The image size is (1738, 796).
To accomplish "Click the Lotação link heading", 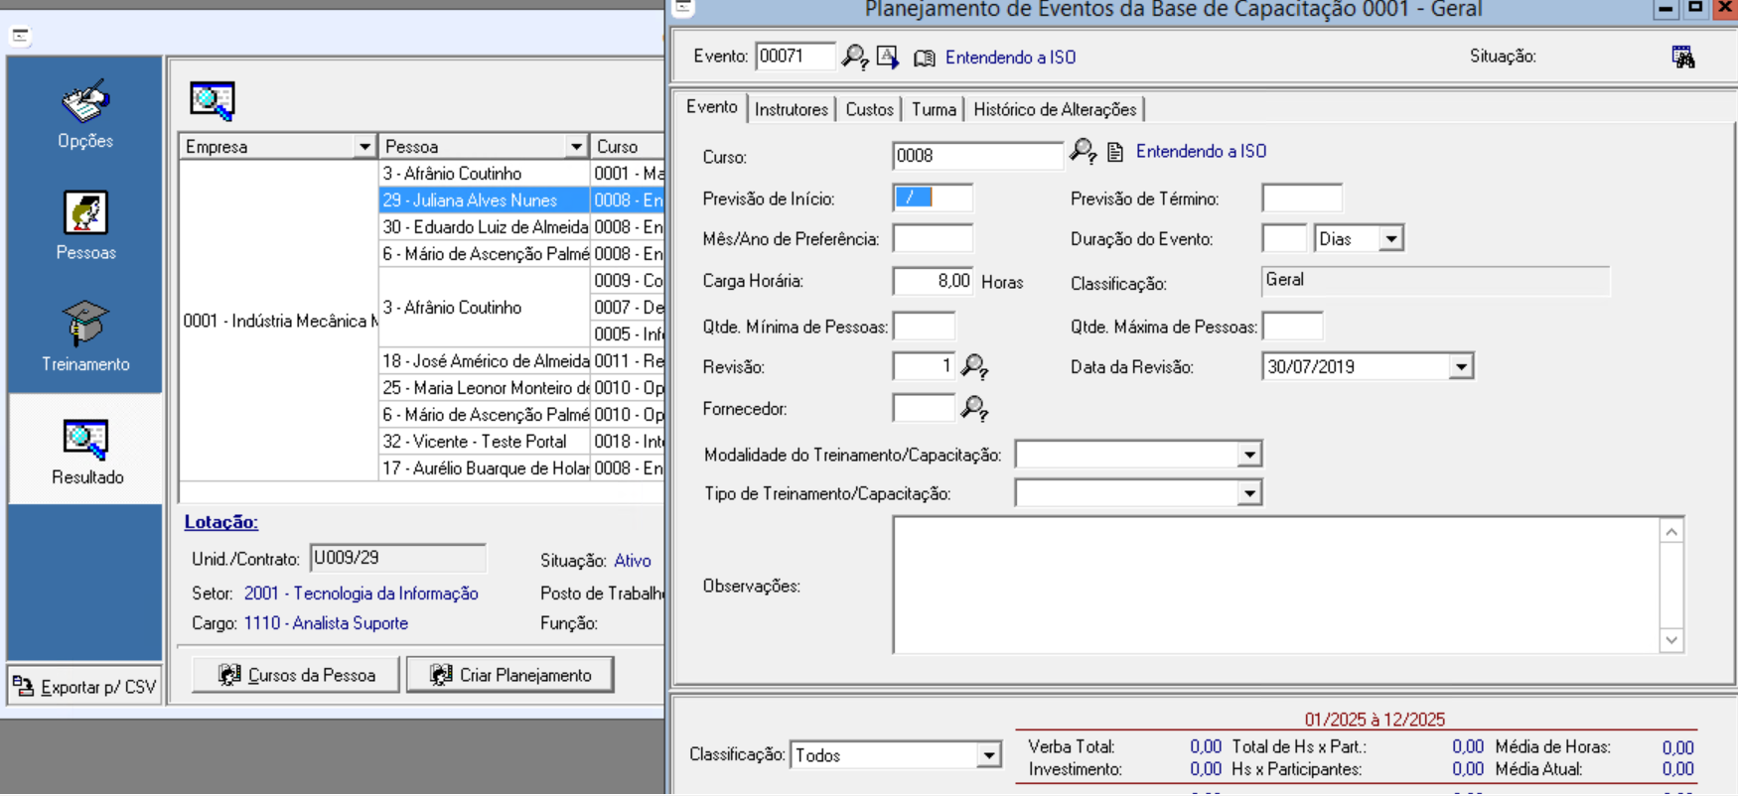I will coord(220,522).
